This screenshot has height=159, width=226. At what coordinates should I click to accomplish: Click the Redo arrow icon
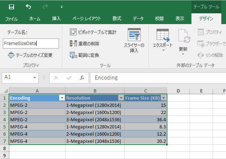(45, 7)
